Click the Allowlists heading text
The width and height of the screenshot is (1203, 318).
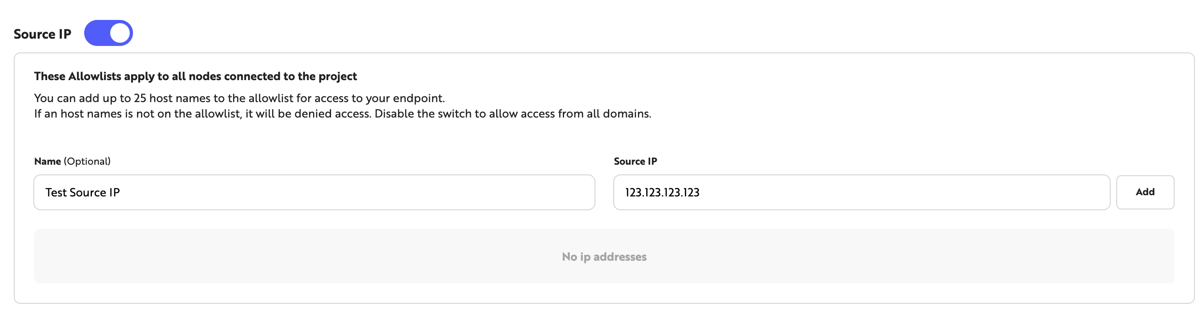click(x=195, y=76)
